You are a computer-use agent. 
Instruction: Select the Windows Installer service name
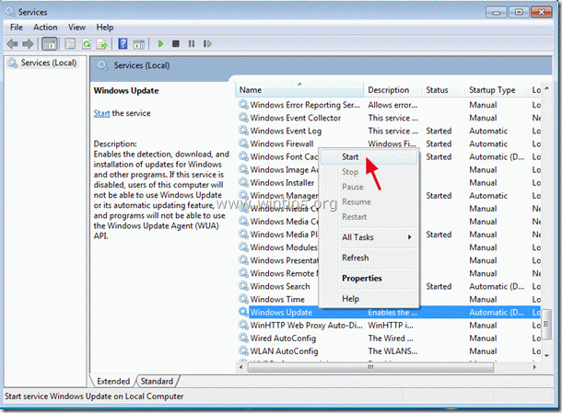point(282,182)
